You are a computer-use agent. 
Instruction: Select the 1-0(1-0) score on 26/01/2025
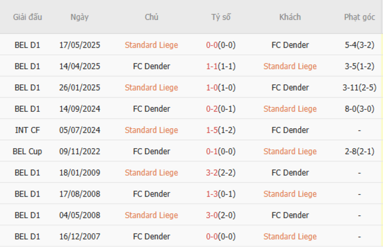point(221,88)
